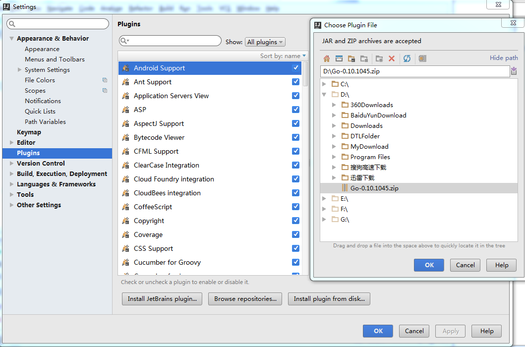The width and height of the screenshot is (525, 347).
Task: Confirm with OK in Choose Plugin File dialog
Action: click(429, 265)
